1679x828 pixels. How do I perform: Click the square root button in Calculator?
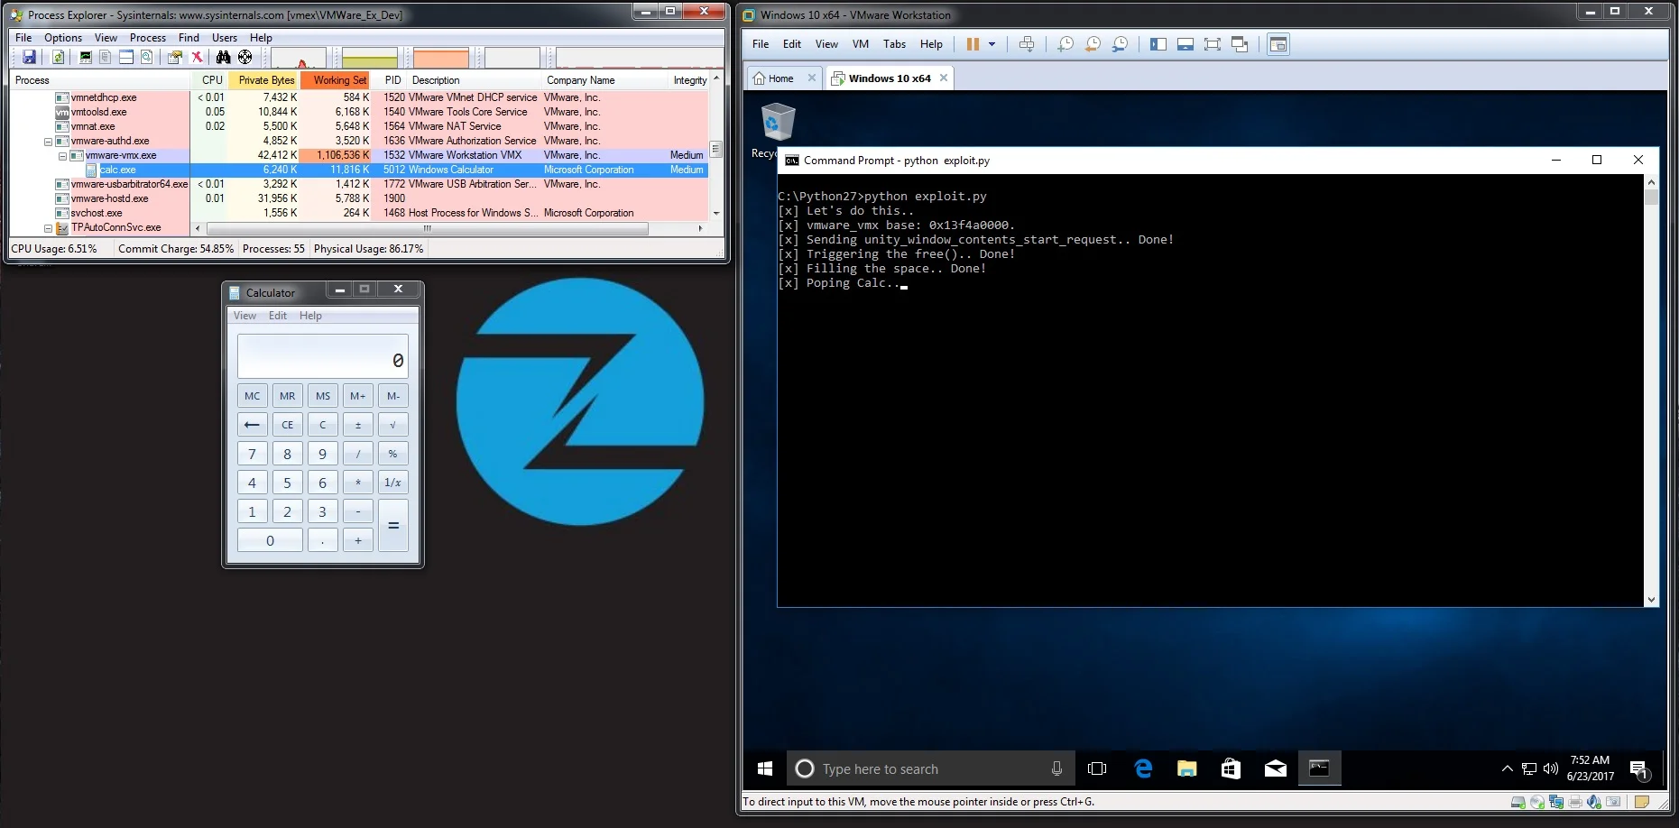[x=392, y=425]
